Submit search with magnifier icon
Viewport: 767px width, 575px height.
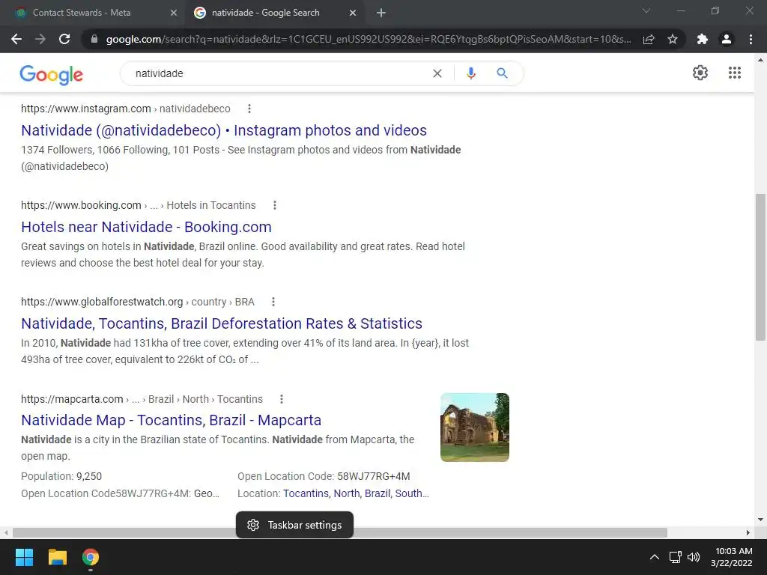coord(502,73)
